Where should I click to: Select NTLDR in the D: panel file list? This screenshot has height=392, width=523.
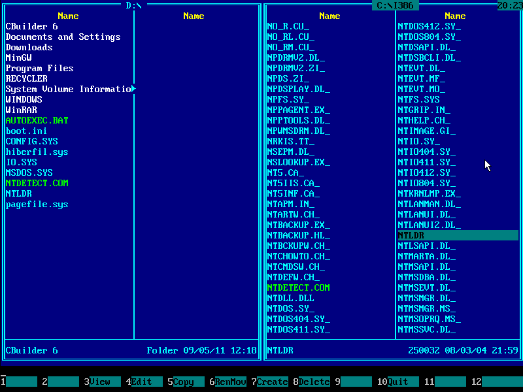19,193
